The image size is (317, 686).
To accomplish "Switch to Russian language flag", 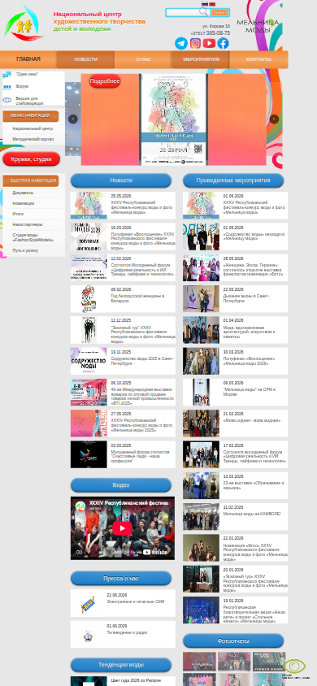I will 205,4.
